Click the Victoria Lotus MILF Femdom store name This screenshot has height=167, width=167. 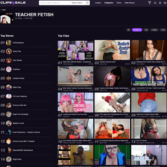click(x=24, y=141)
